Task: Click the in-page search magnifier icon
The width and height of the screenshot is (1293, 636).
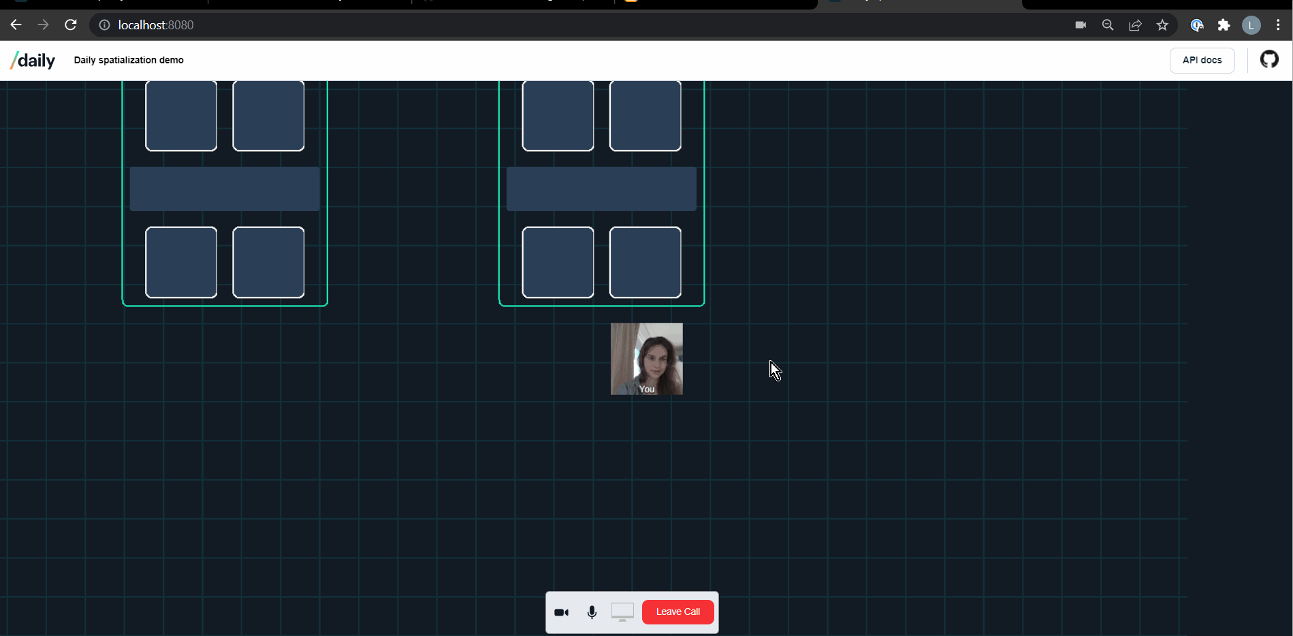Action: click(1107, 25)
